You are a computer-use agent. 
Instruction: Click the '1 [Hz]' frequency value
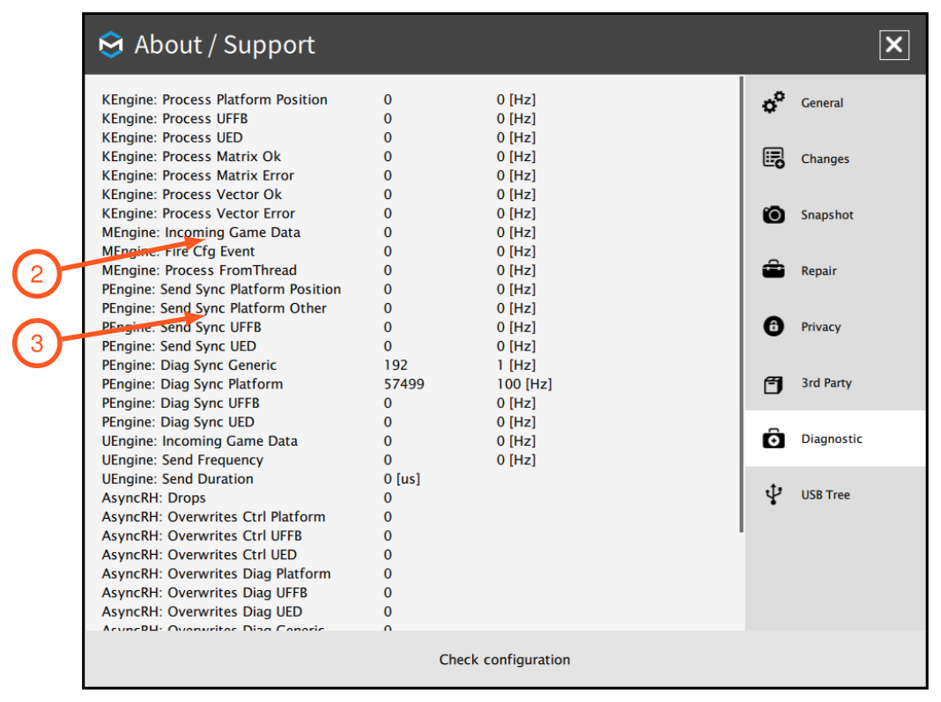coord(516,365)
